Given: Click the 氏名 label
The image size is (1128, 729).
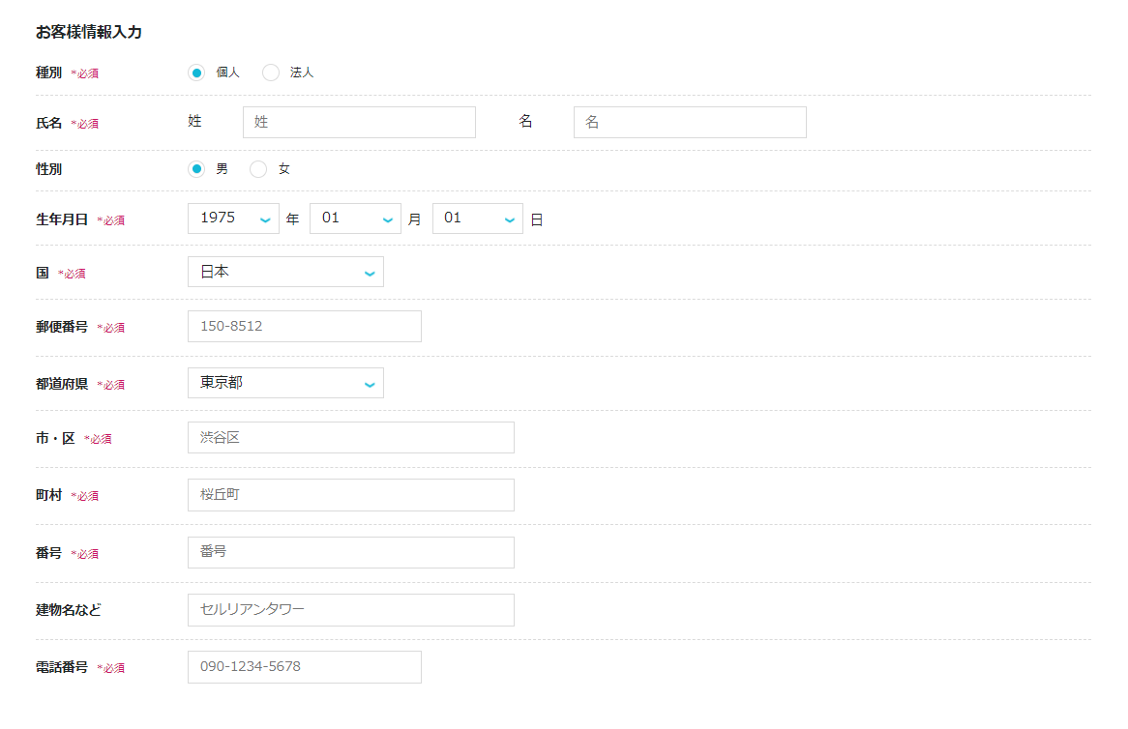Looking at the screenshot, I should coord(49,123).
